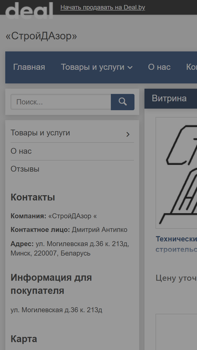Open О нас in sidebar menu
This screenshot has width=197, height=350.
click(21, 151)
